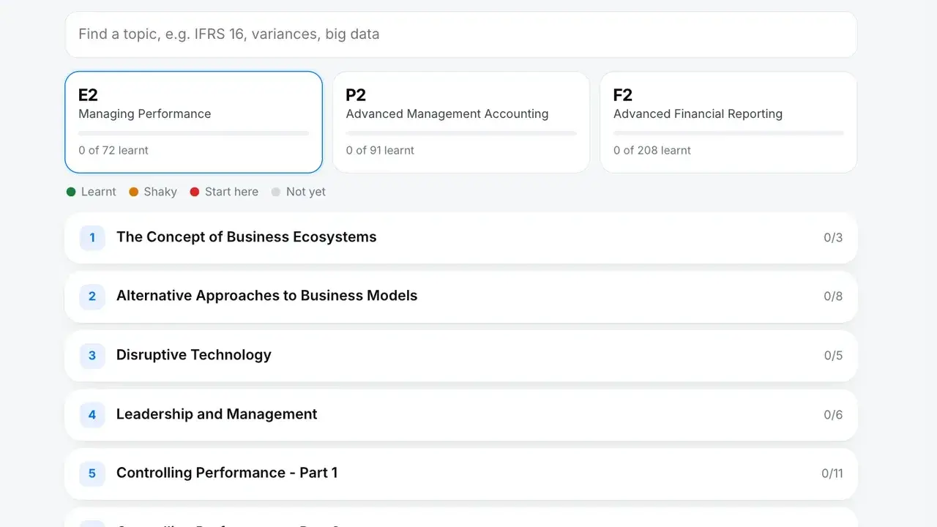Click the orange Shaky legend dot

tap(133, 192)
